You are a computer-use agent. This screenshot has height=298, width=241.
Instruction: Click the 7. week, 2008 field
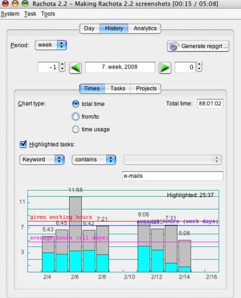pyautogui.click(x=120, y=67)
